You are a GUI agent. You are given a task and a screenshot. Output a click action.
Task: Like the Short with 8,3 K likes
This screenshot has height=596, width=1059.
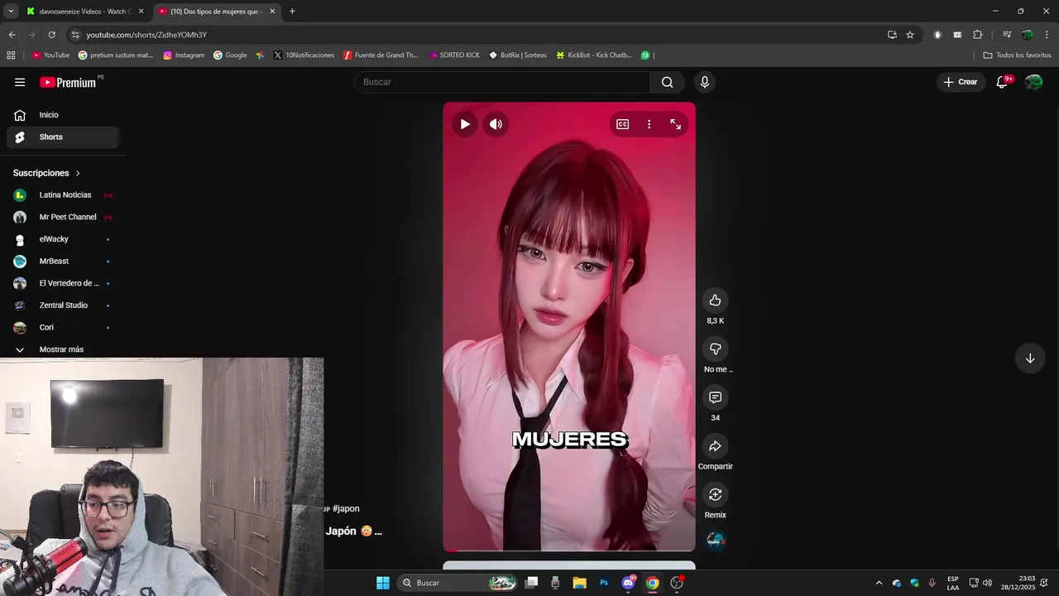tap(716, 300)
